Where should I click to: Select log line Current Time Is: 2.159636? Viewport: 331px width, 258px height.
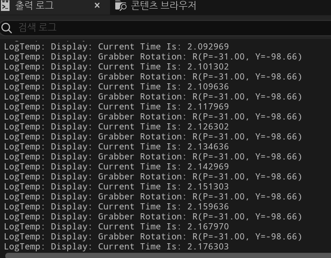pyautogui.click(x=116, y=207)
